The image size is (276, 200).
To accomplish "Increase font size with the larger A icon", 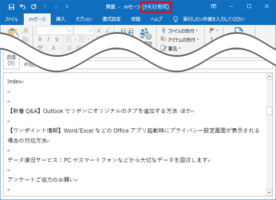I will click(99, 30).
